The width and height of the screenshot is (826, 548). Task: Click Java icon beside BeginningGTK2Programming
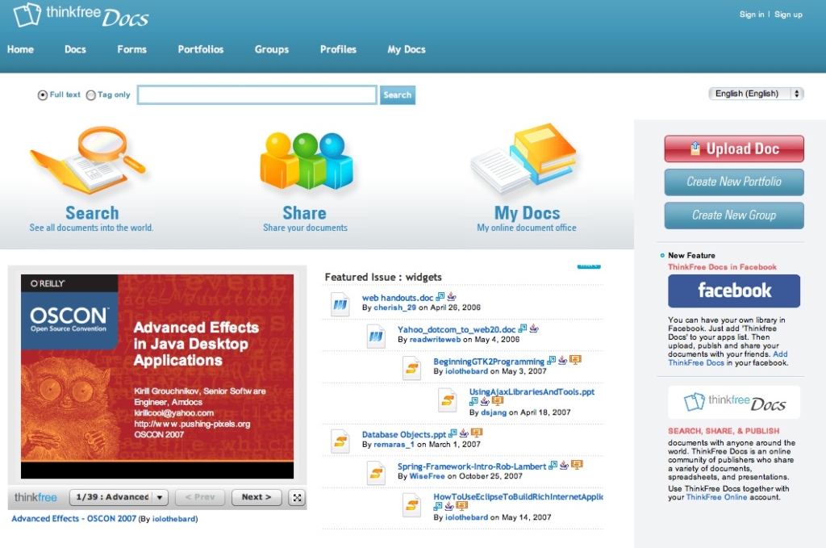tap(562, 360)
